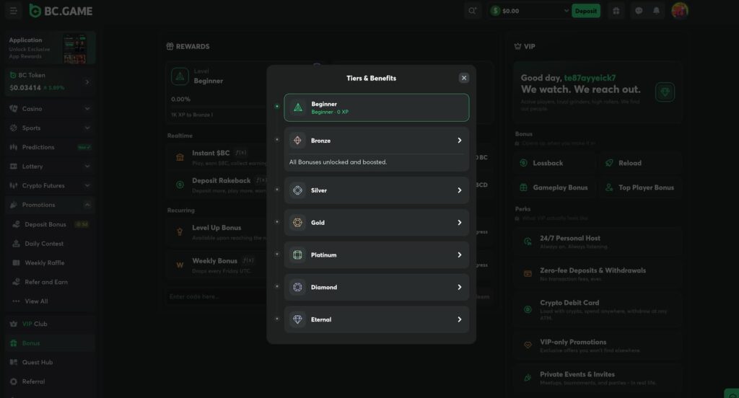Image resolution: width=739 pixels, height=398 pixels.
Task: Open Zero-fee Deposits & Withdrawals perk
Action: tap(598, 274)
